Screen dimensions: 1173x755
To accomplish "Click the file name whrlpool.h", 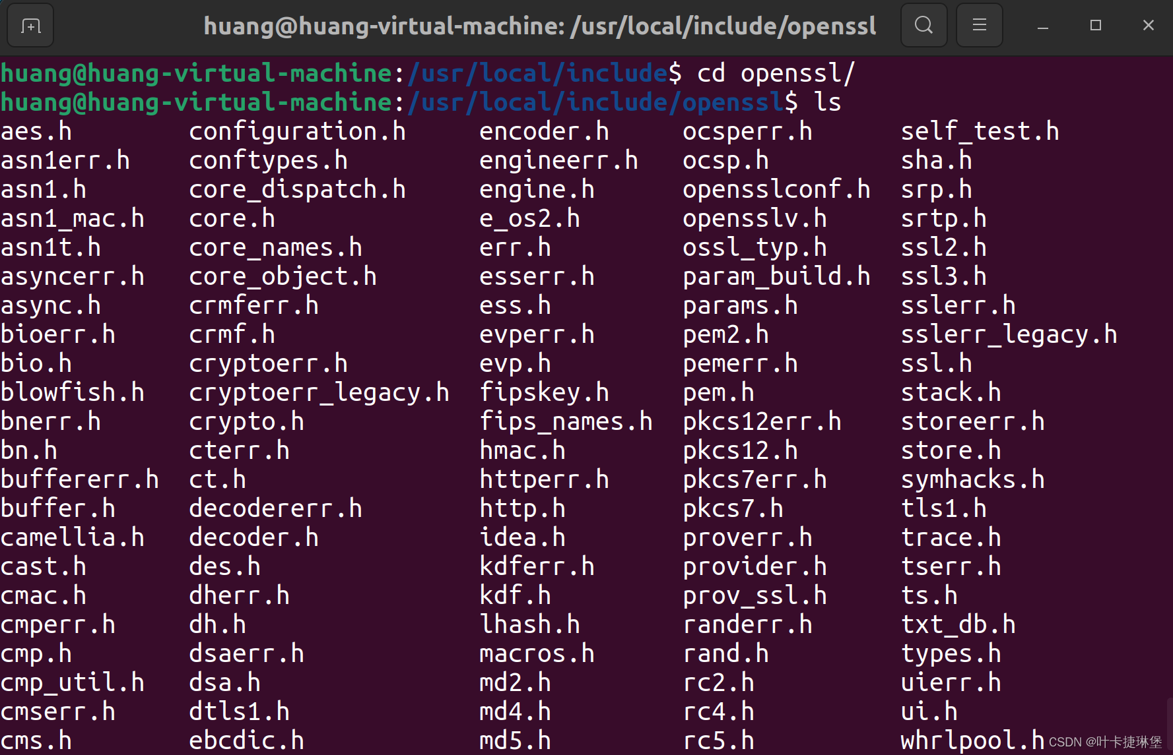I will pos(973,740).
